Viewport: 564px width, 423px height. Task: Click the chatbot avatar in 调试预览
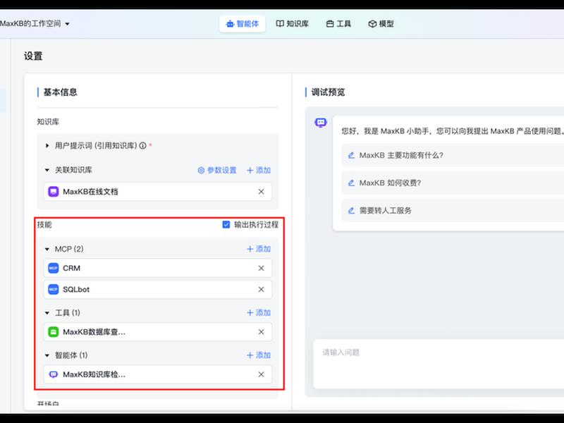(x=321, y=123)
